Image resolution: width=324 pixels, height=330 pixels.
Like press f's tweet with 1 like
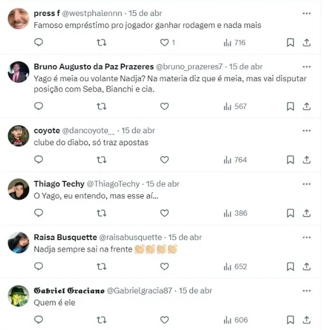point(168,42)
